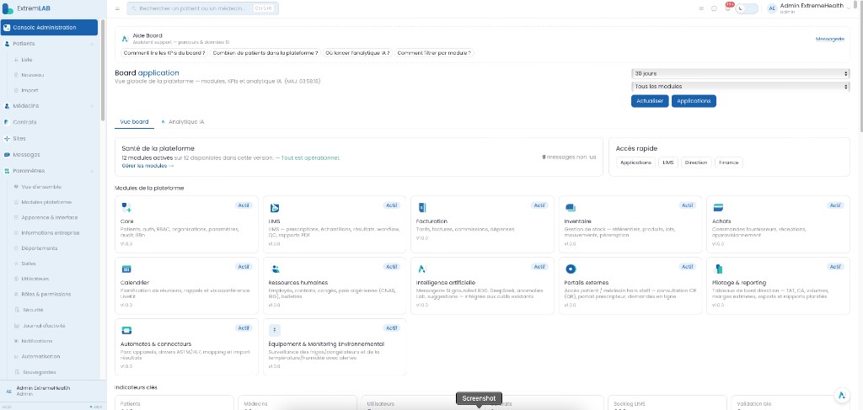Open the notifications bell with red badge
The image size is (863, 410).
click(x=727, y=8)
